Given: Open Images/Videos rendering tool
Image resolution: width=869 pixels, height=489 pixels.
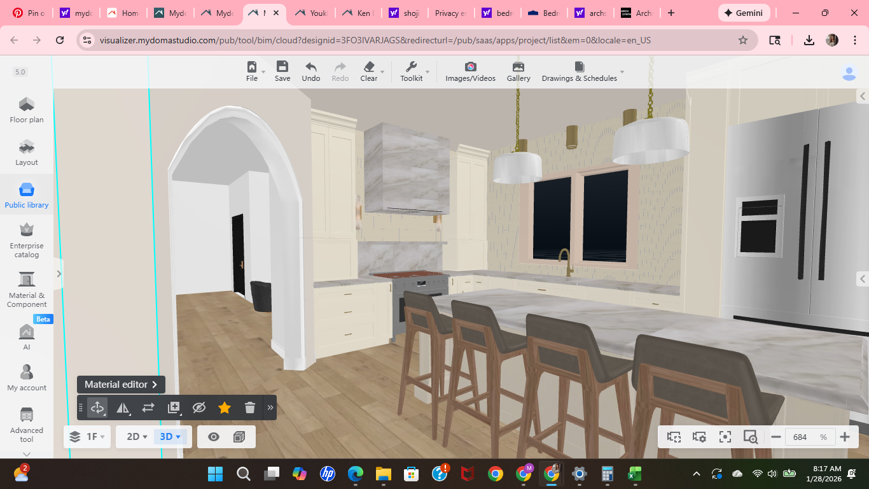Looking at the screenshot, I should 470,71.
